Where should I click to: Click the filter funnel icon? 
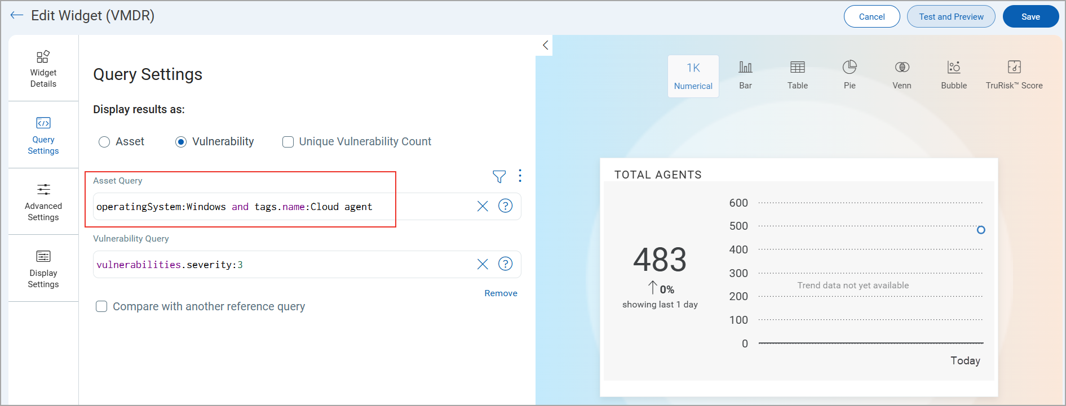coord(499,176)
